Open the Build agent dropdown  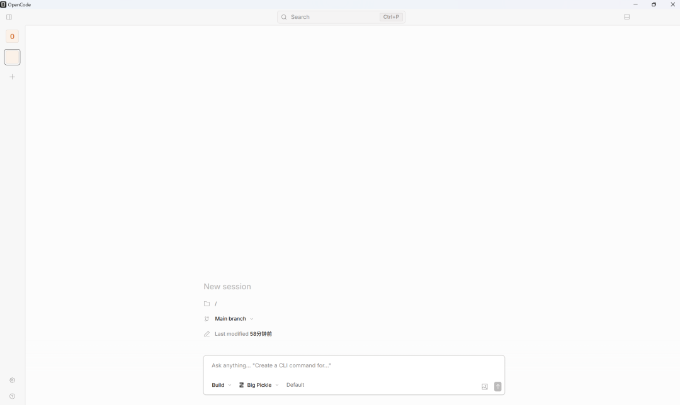(221, 385)
